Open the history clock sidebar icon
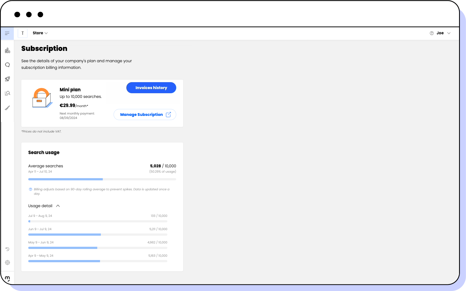The height and width of the screenshot is (291, 466). pos(7,249)
